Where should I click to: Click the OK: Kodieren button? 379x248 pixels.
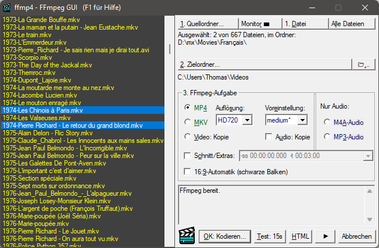tap(226, 236)
